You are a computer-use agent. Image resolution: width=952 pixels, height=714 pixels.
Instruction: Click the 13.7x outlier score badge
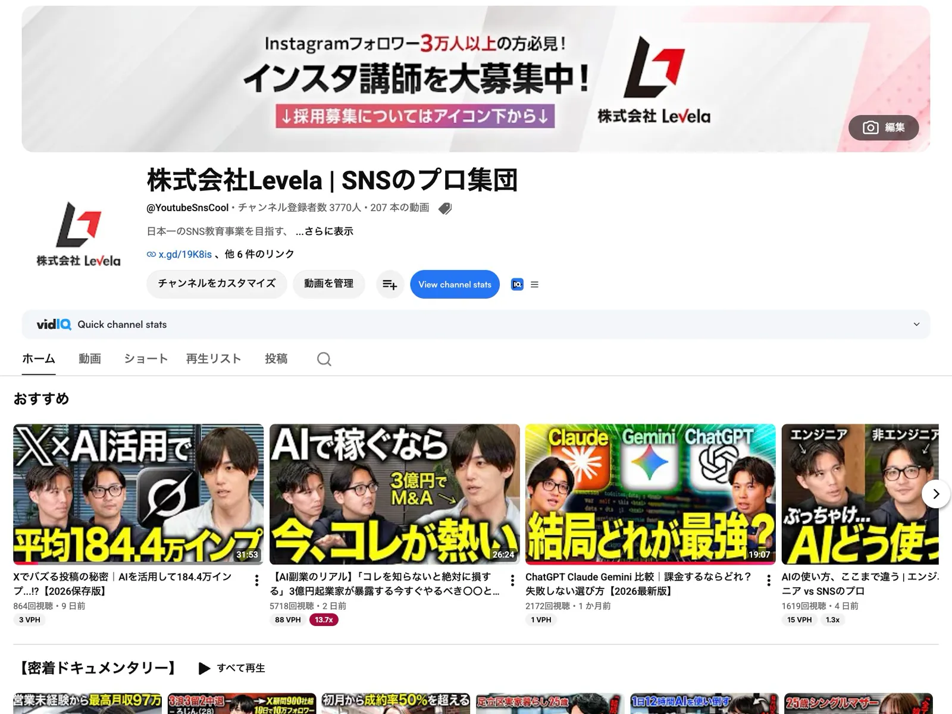324,620
